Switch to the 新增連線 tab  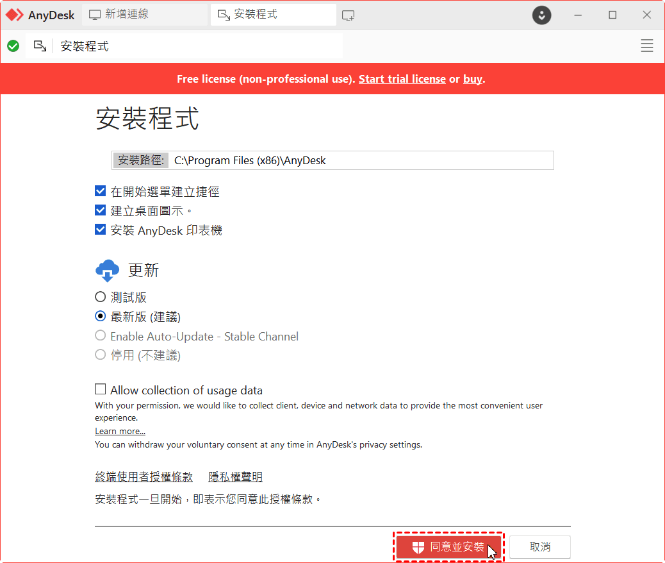pos(144,15)
